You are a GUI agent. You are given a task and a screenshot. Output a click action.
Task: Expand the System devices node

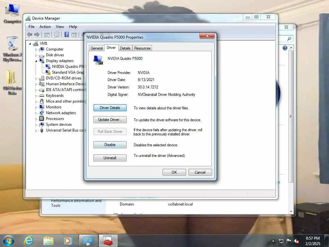point(36,125)
